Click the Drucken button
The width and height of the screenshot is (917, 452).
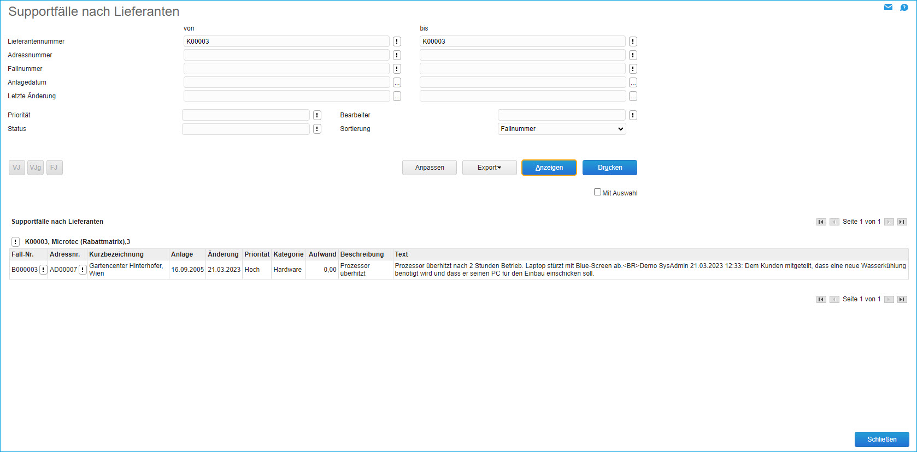609,168
